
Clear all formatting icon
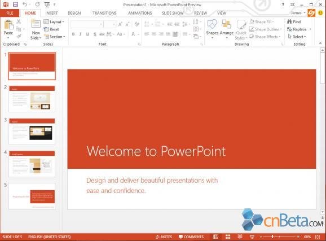[137, 24]
